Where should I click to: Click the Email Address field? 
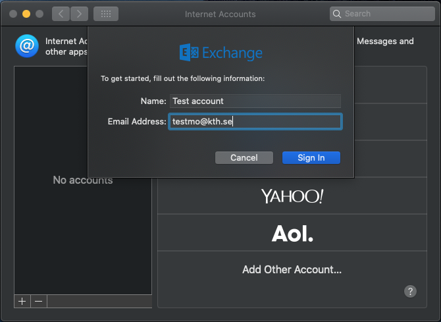(x=255, y=122)
